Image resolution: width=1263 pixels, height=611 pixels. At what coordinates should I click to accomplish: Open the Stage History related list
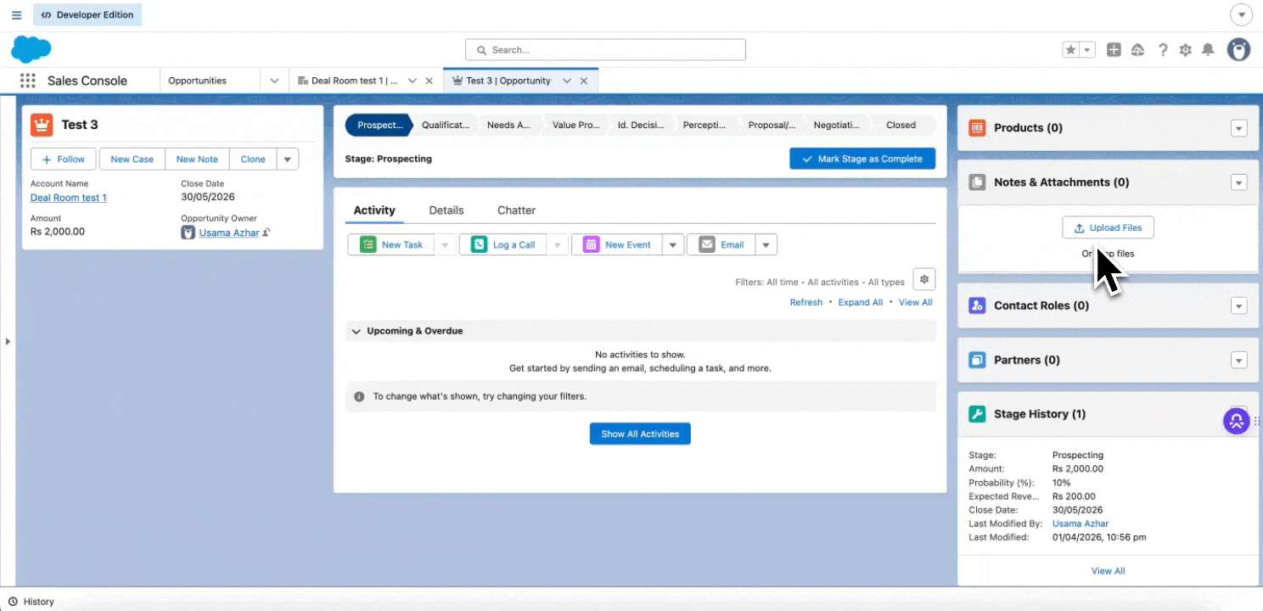(x=1040, y=414)
